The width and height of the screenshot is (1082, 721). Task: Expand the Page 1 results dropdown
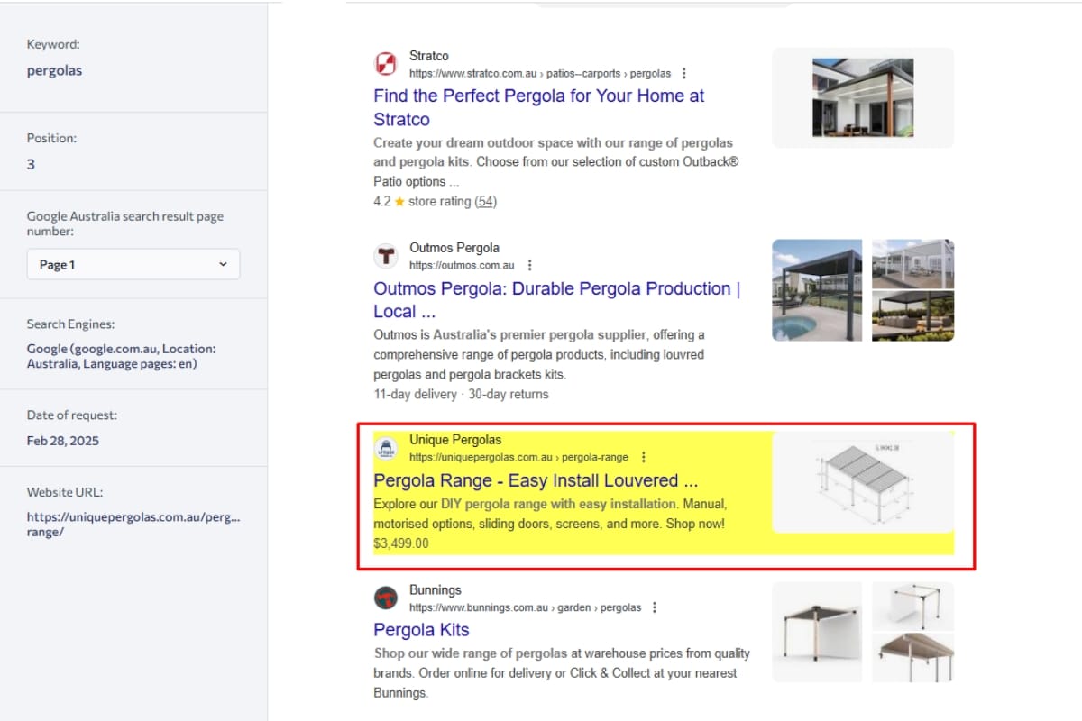[133, 265]
